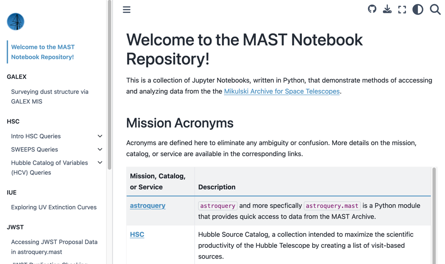Open search with the magnifier icon
Viewport: 445px width, 264px height.
point(435,10)
